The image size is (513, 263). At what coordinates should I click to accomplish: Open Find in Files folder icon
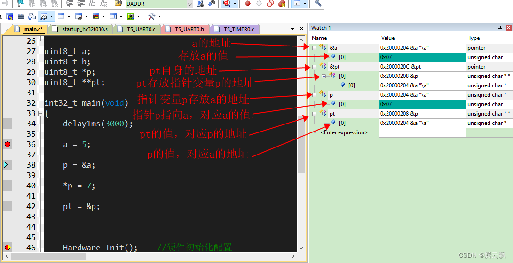coord(118,4)
